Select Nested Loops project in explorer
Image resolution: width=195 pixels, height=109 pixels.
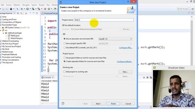tap(8, 52)
